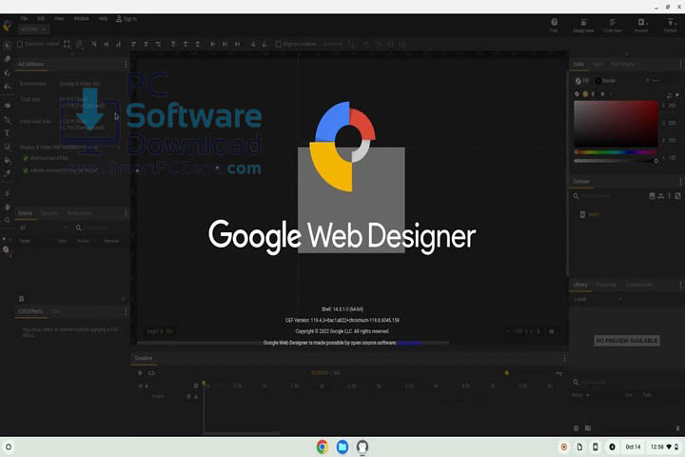Click the open source software link
Screen dimensions: 685x457
pos(409,343)
